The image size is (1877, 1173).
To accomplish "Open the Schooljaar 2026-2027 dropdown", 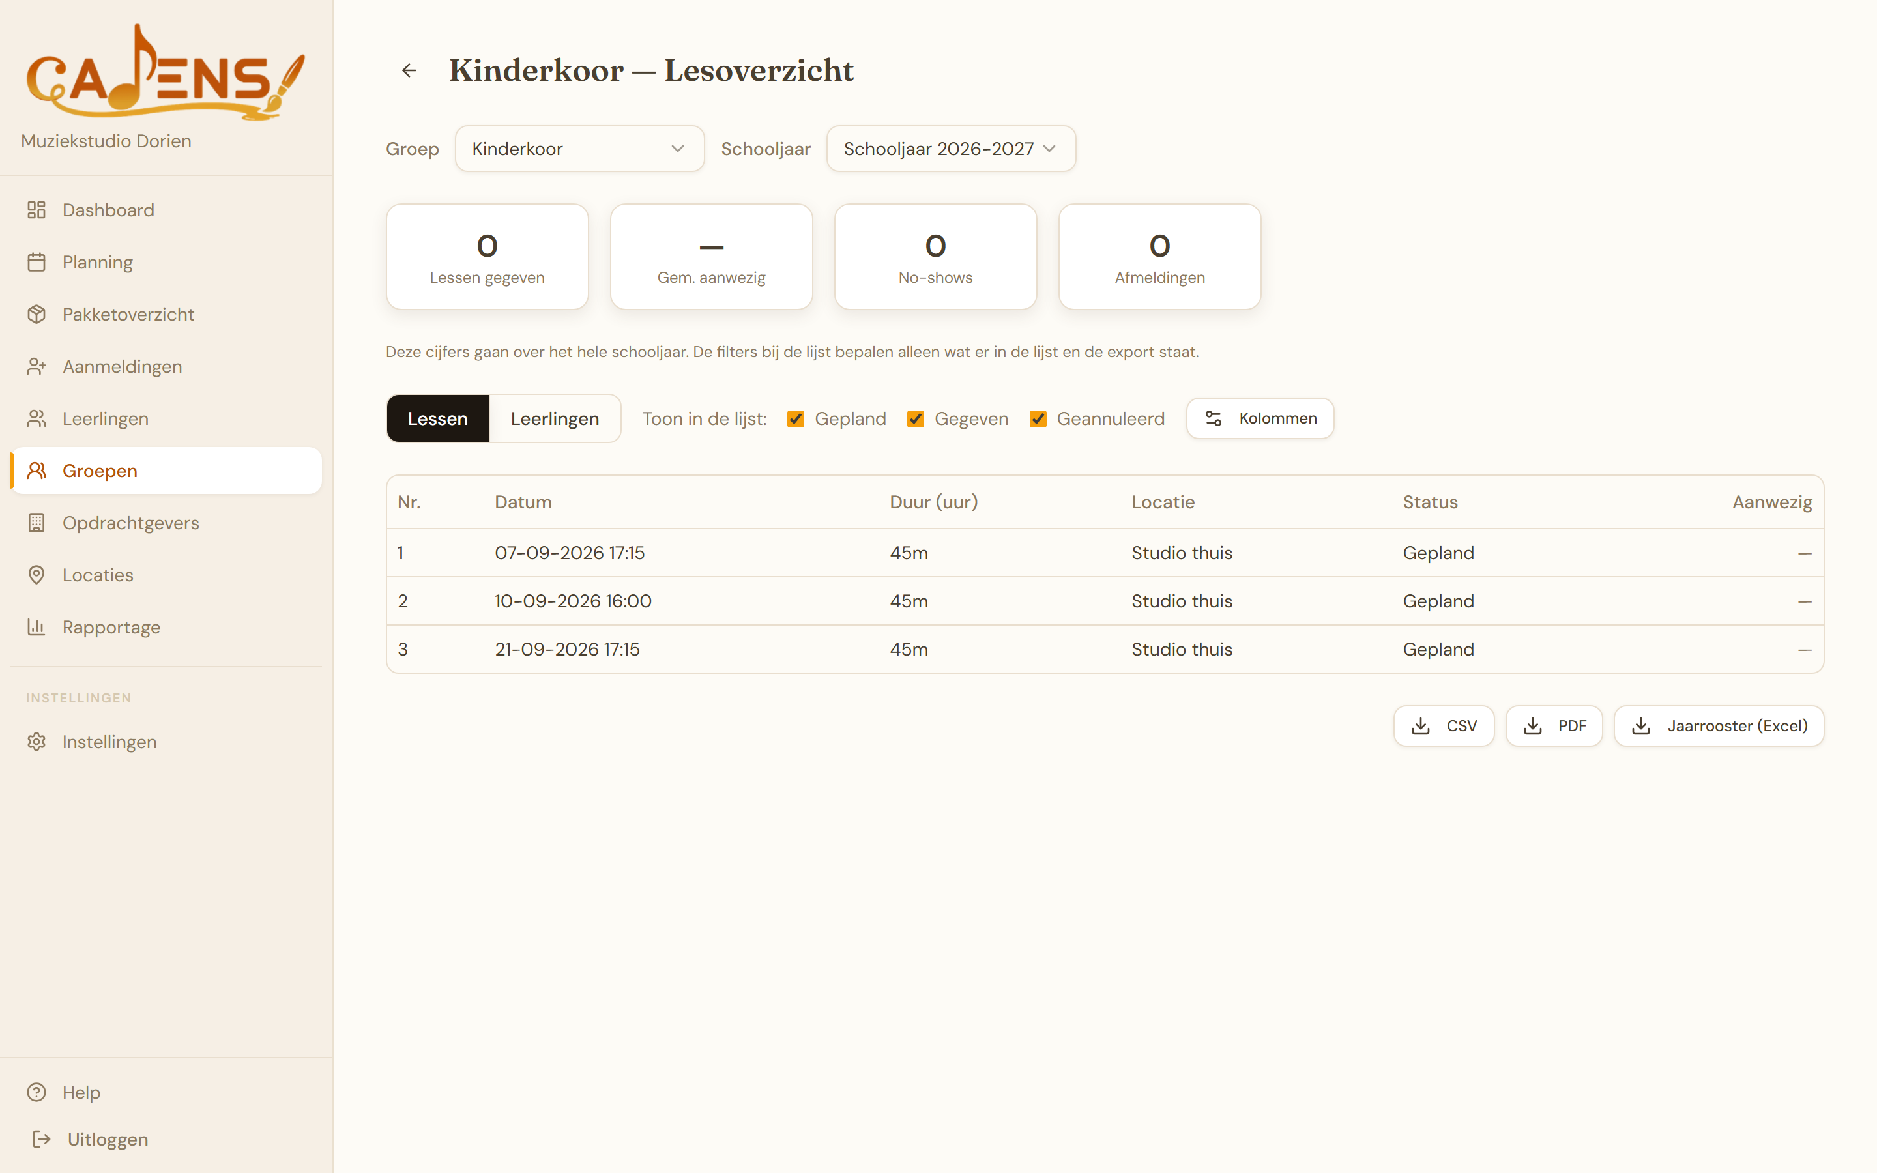I will point(951,149).
